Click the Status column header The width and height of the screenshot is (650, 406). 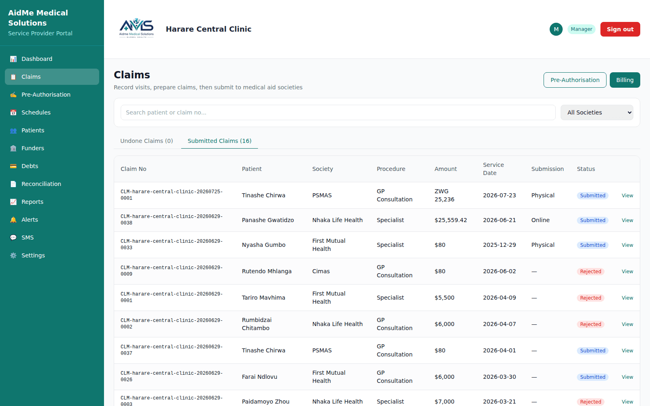[586, 169]
